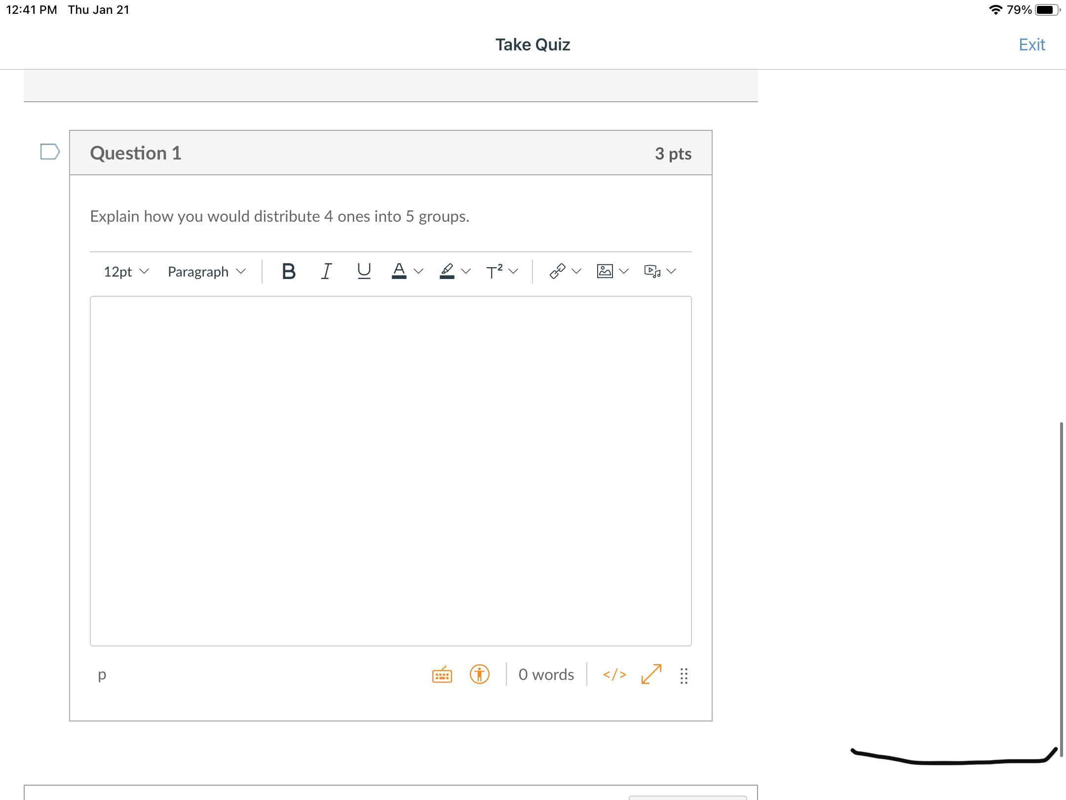This screenshot has height=800, width=1066.
Task: Click the highlight background color icon
Action: click(447, 271)
